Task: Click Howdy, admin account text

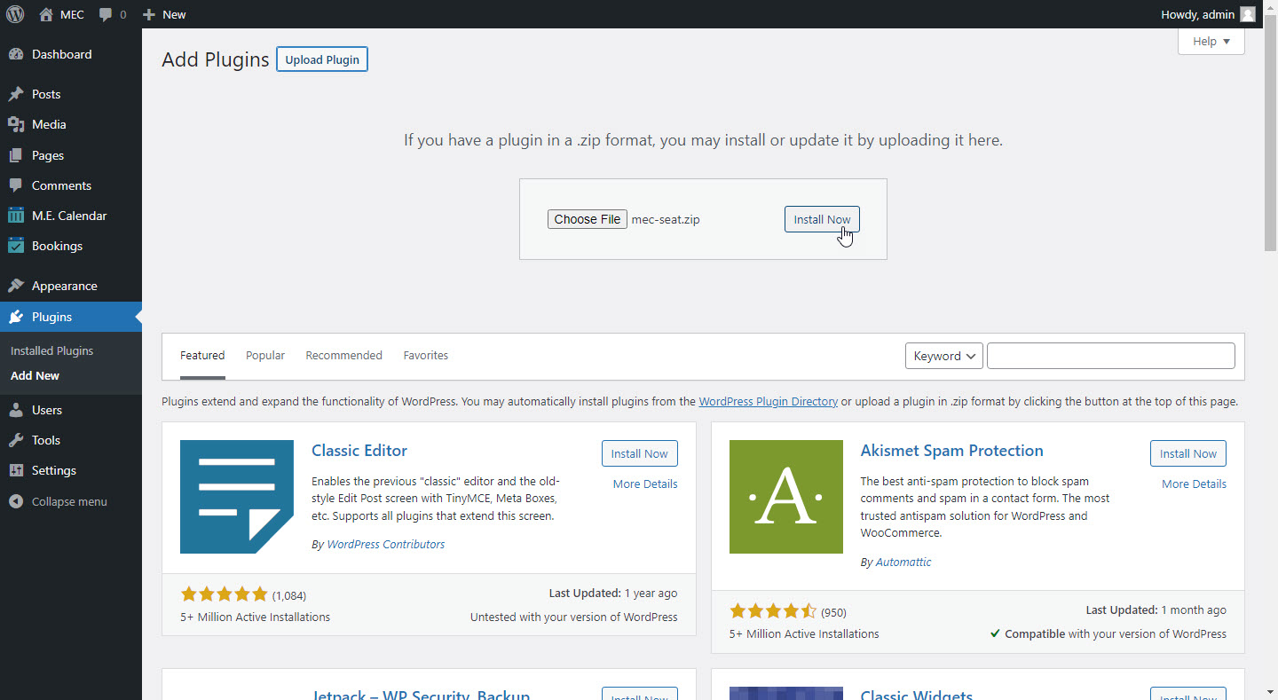Action: [x=1197, y=14]
